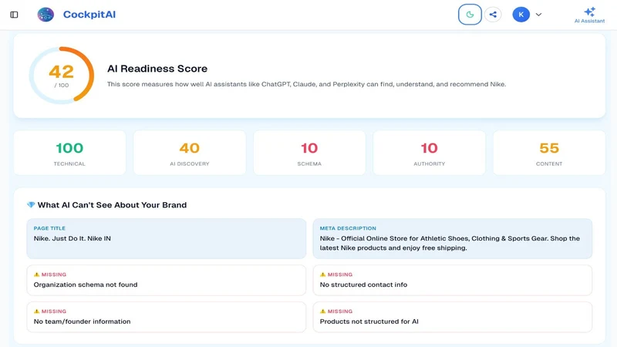Select 'Organization schema not found' text
The height and width of the screenshot is (347, 617).
tap(86, 285)
